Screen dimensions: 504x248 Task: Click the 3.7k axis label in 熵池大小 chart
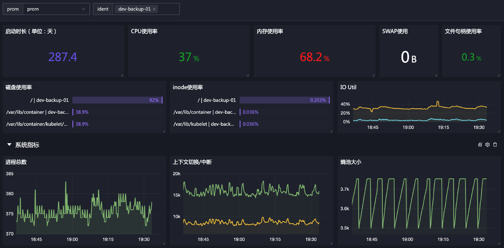(345, 189)
